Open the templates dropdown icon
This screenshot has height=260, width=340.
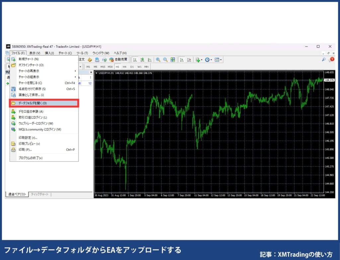tap(218, 60)
